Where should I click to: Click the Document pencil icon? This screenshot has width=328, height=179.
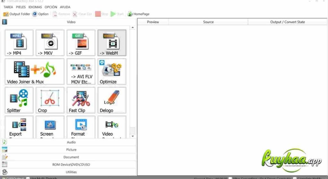[4, 157]
